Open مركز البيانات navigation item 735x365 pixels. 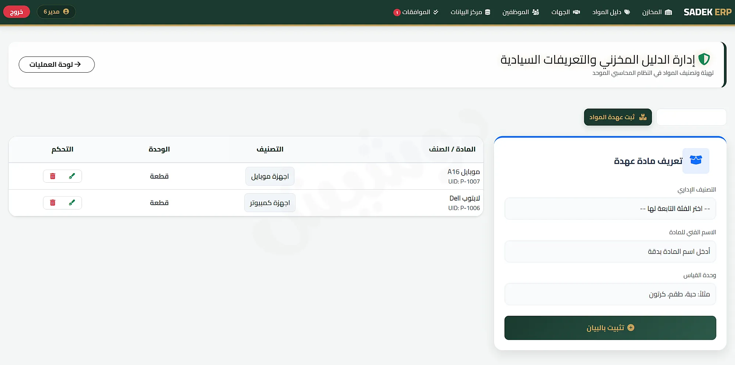470,12
